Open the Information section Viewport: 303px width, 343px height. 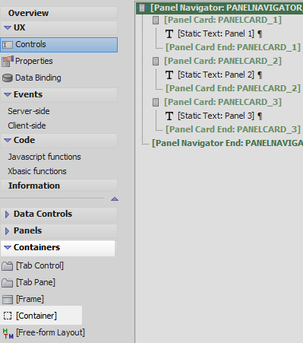click(58, 186)
